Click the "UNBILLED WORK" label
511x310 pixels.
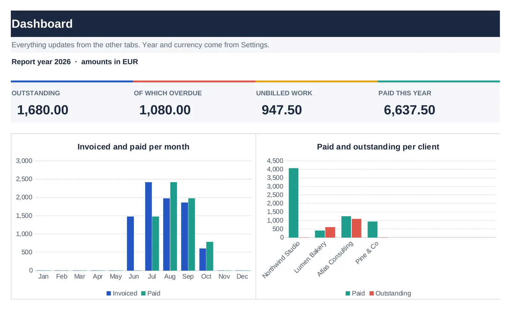(x=284, y=93)
